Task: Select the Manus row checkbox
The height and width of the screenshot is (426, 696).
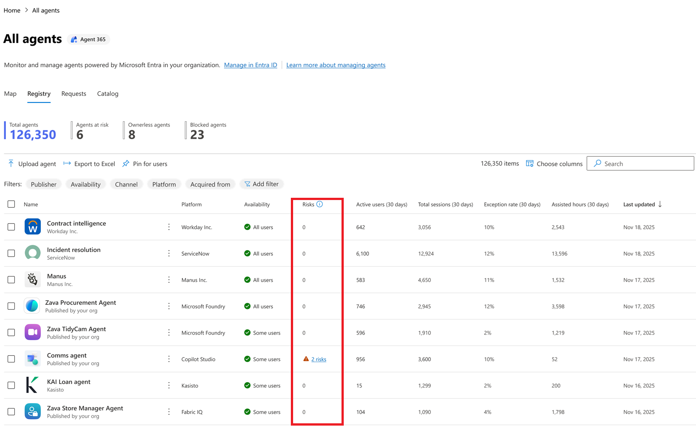Action: (11, 280)
